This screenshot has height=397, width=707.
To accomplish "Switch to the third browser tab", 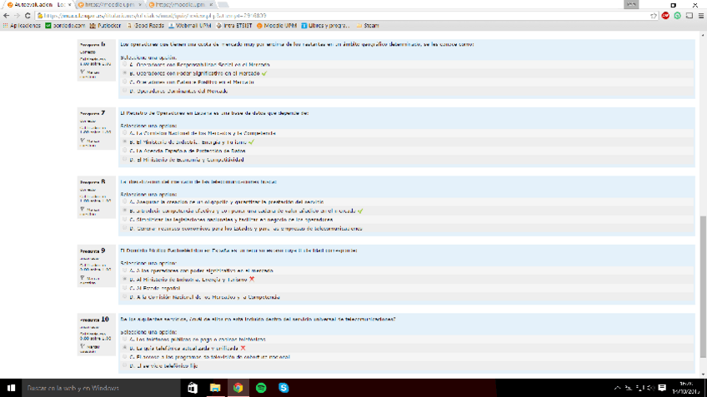I will point(173,4).
